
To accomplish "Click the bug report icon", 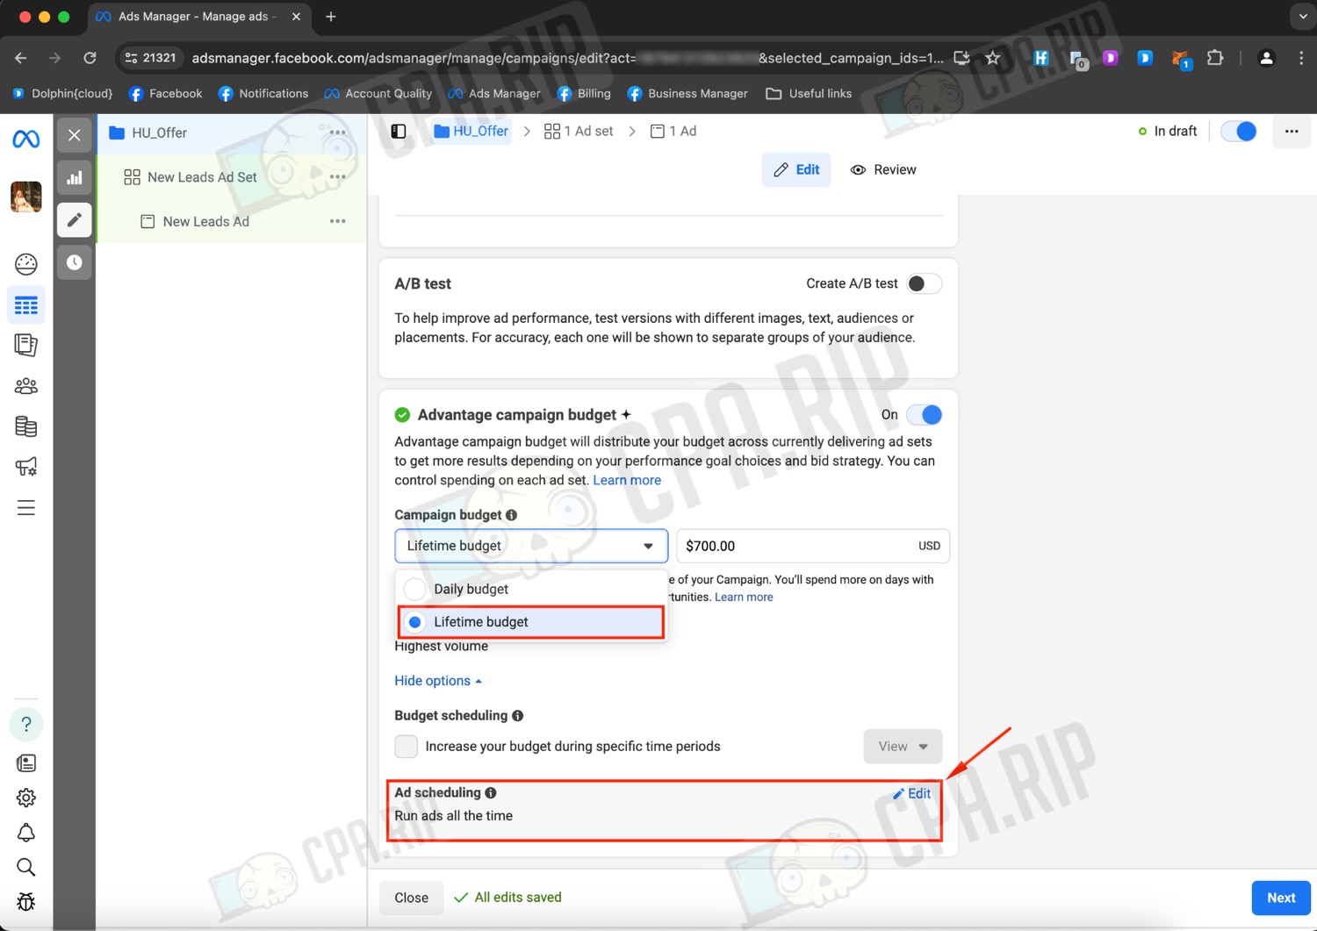I will coord(25,902).
